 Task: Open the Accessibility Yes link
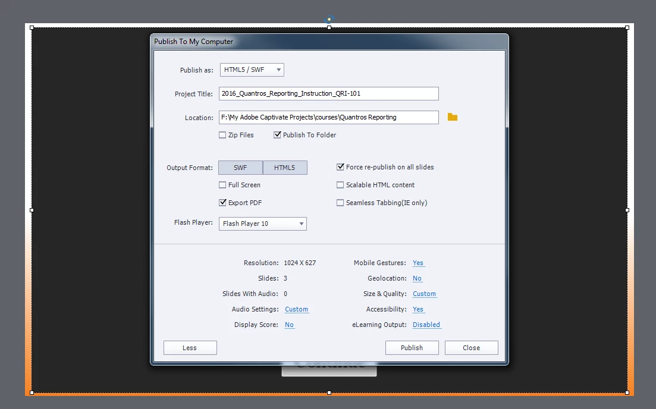click(418, 310)
